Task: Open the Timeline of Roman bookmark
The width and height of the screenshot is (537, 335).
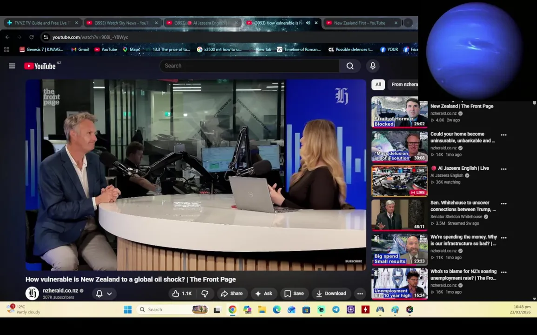Action: 299,50
